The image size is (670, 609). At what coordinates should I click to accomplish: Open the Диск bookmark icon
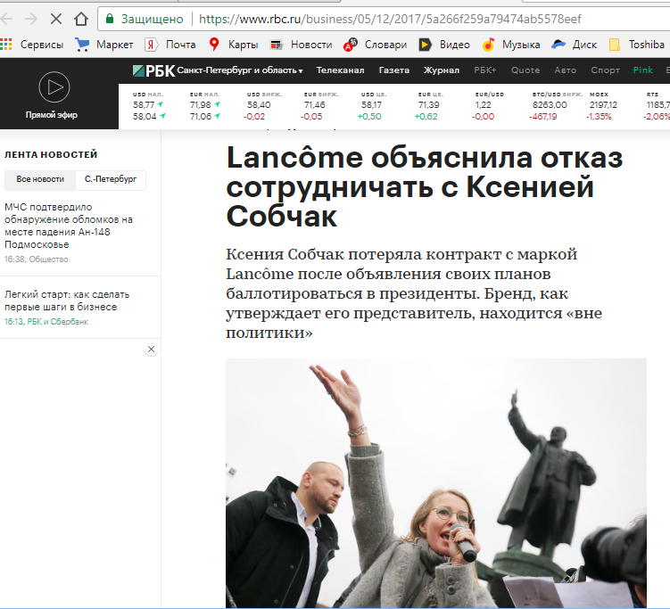pyautogui.click(x=558, y=45)
